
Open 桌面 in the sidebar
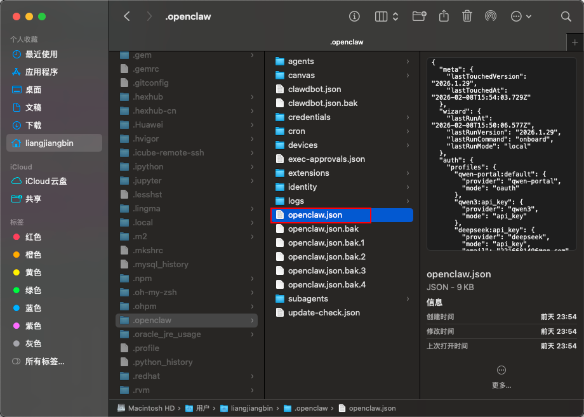coord(55,90)
